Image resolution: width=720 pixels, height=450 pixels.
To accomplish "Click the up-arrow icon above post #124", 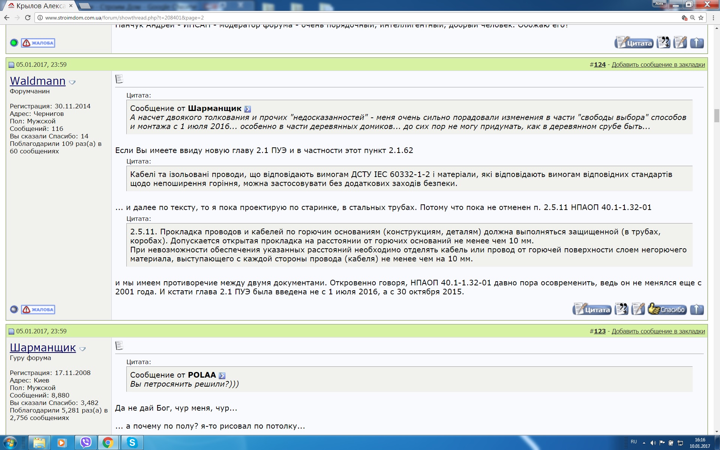I will pyautogui.click(x=697, y=43).
